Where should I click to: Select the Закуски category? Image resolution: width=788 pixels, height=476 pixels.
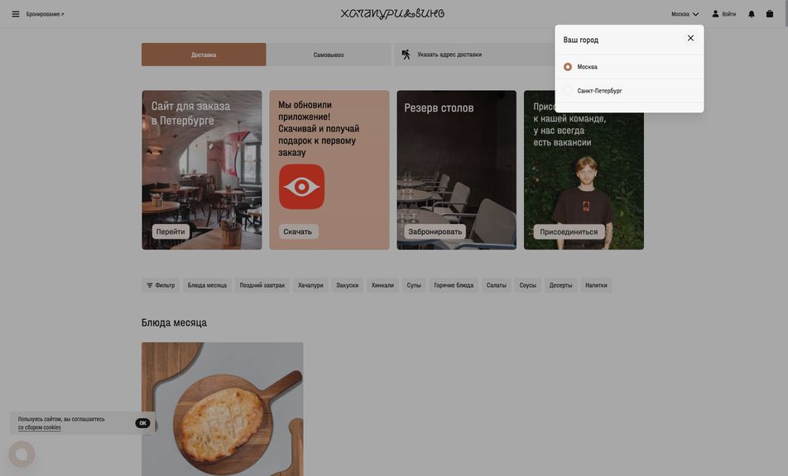[x=348, y=285]
